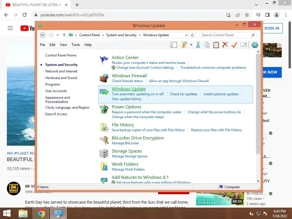
Task: Click Restore your files with File History
Action: tap(216, 130)
